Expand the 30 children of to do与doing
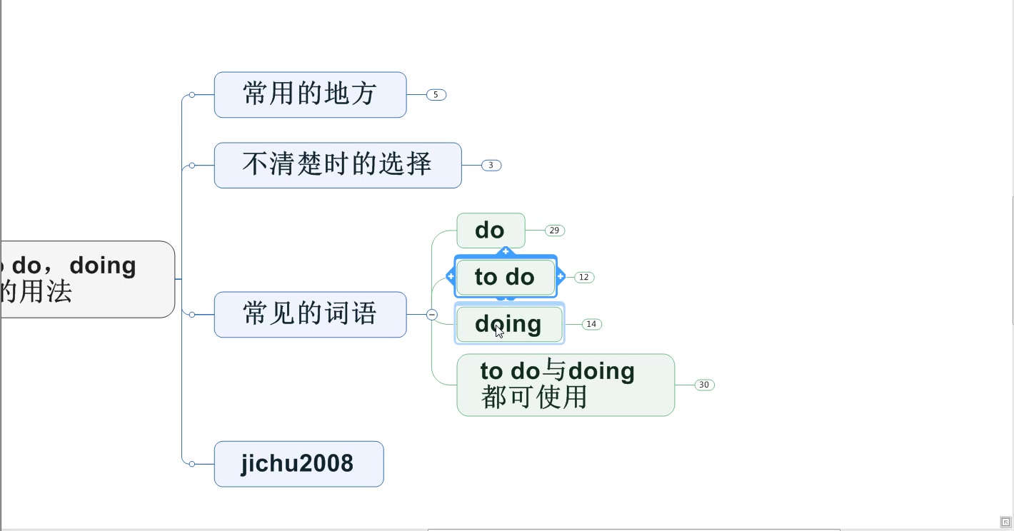Image resolution: width=1014 pixels, height=531 pixels. (x=704, y=385)
